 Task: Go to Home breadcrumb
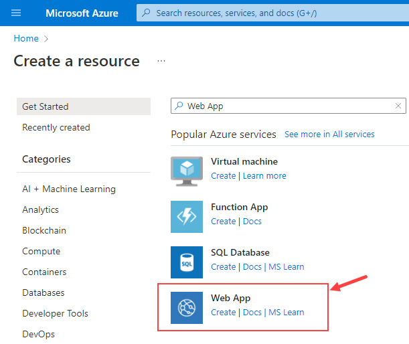tap(26, 38)
